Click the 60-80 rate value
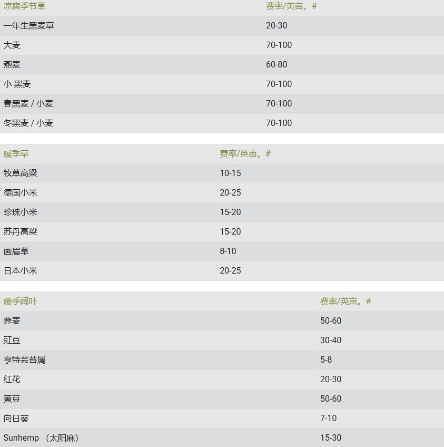The image size is (444, 447). 277,65
